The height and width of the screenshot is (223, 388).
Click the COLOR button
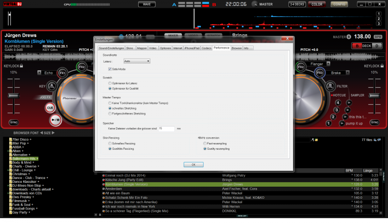point(317,4)
